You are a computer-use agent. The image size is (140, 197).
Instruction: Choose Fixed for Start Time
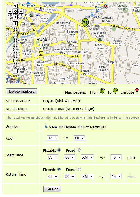tap(79, 150)
